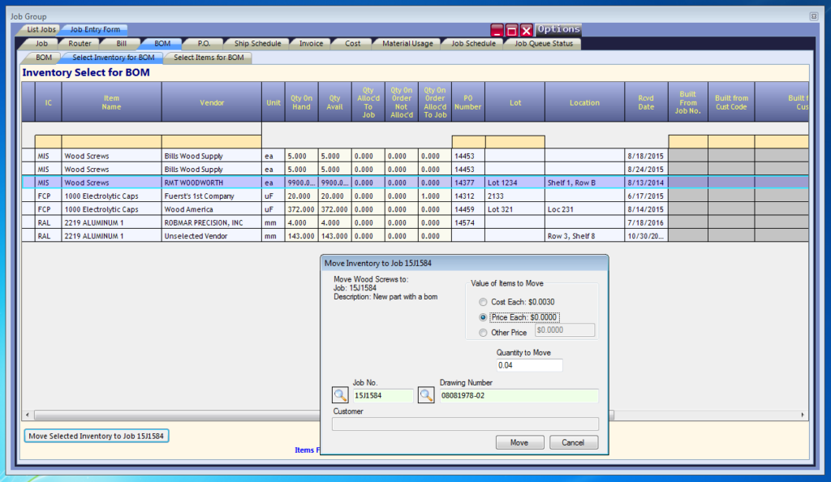
Task: Click the red restore icon beside Options
Action: 511,30
